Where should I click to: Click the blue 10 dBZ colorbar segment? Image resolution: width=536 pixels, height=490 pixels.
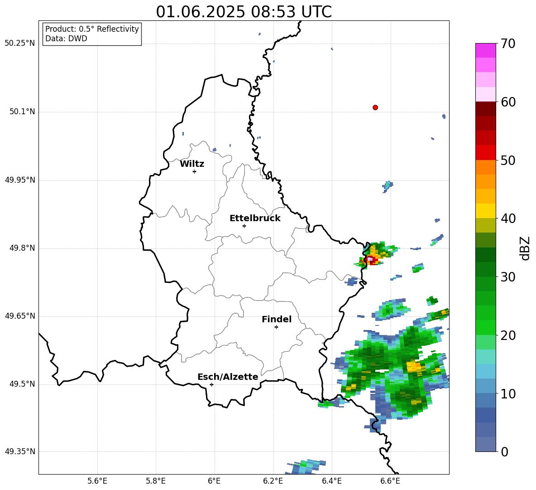(485, 386)
